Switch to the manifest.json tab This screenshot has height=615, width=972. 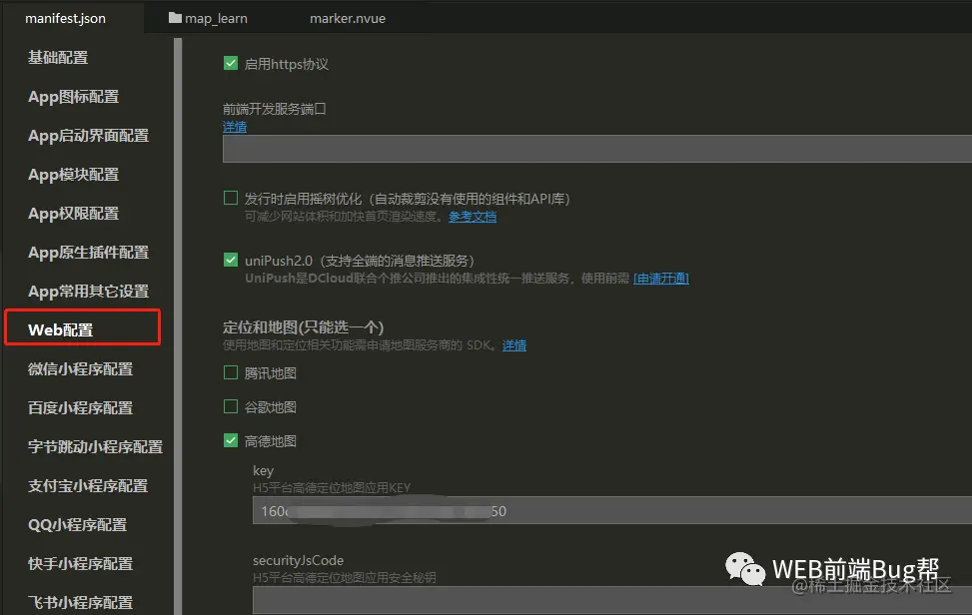65,17
